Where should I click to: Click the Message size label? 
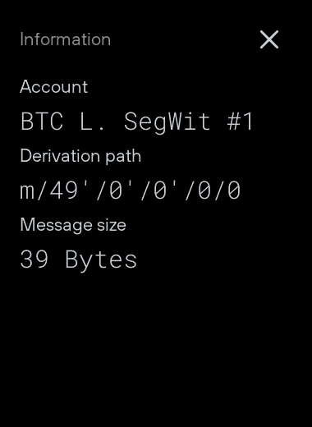coord(73,225)
